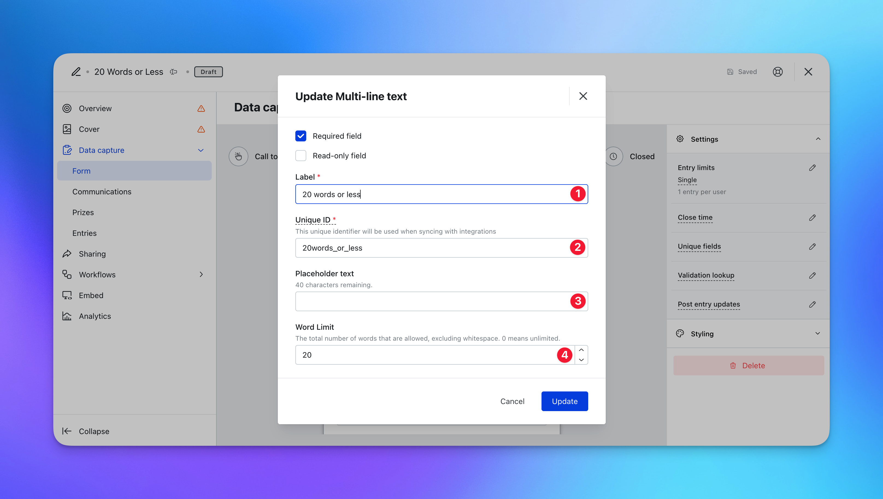Click the blue Update button
Screen dimensions: 883x499
point(564,401)
